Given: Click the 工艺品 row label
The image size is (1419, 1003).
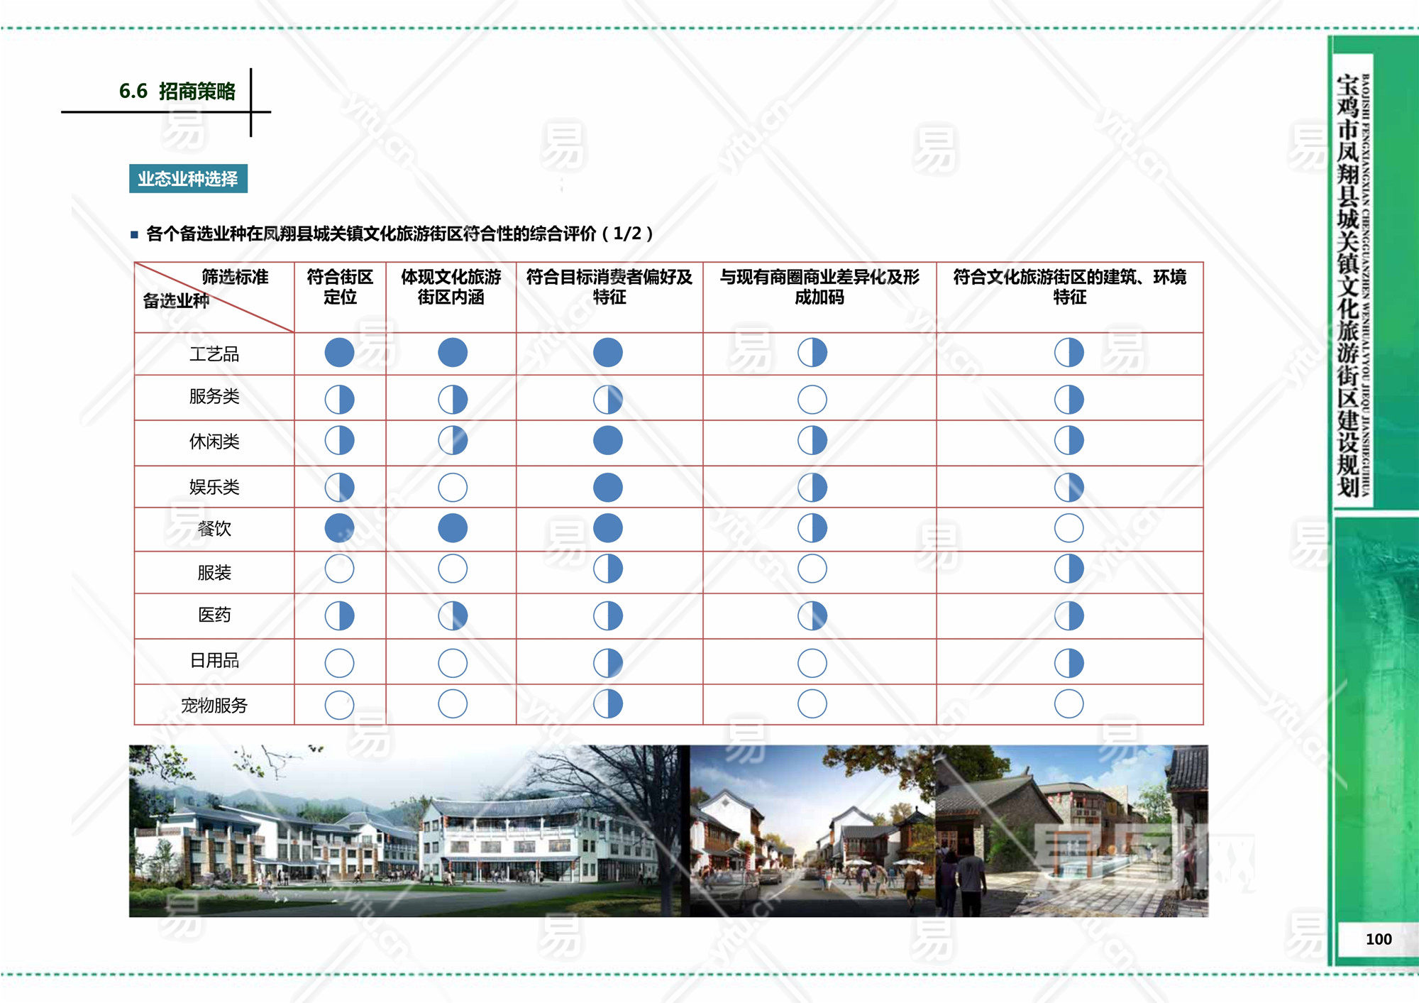Looking at the screenshot, I should pos(214,353).
